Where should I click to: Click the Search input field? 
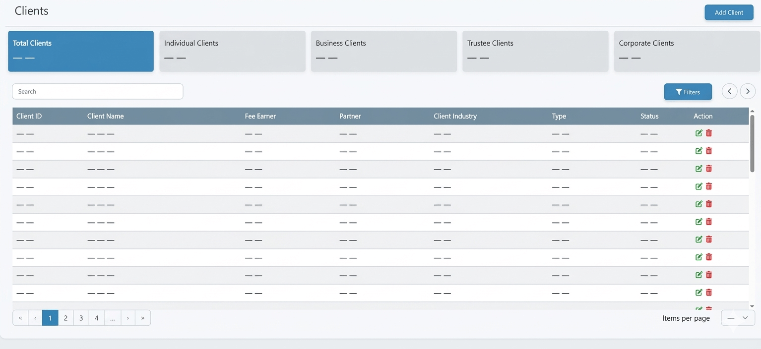click(98, 91)
